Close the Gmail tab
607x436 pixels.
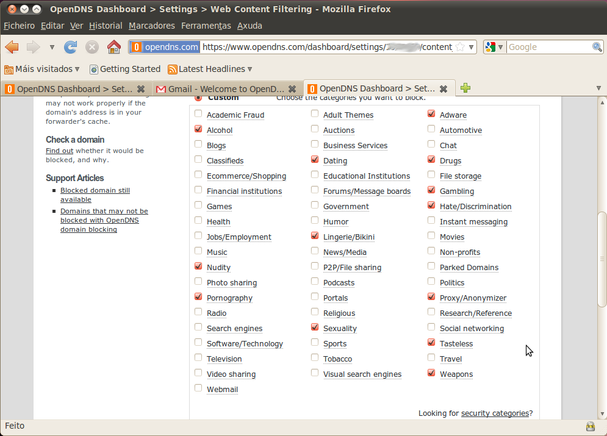(292, 89)
